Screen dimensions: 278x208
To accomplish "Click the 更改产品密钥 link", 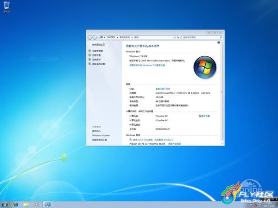I will pos(175,144).
